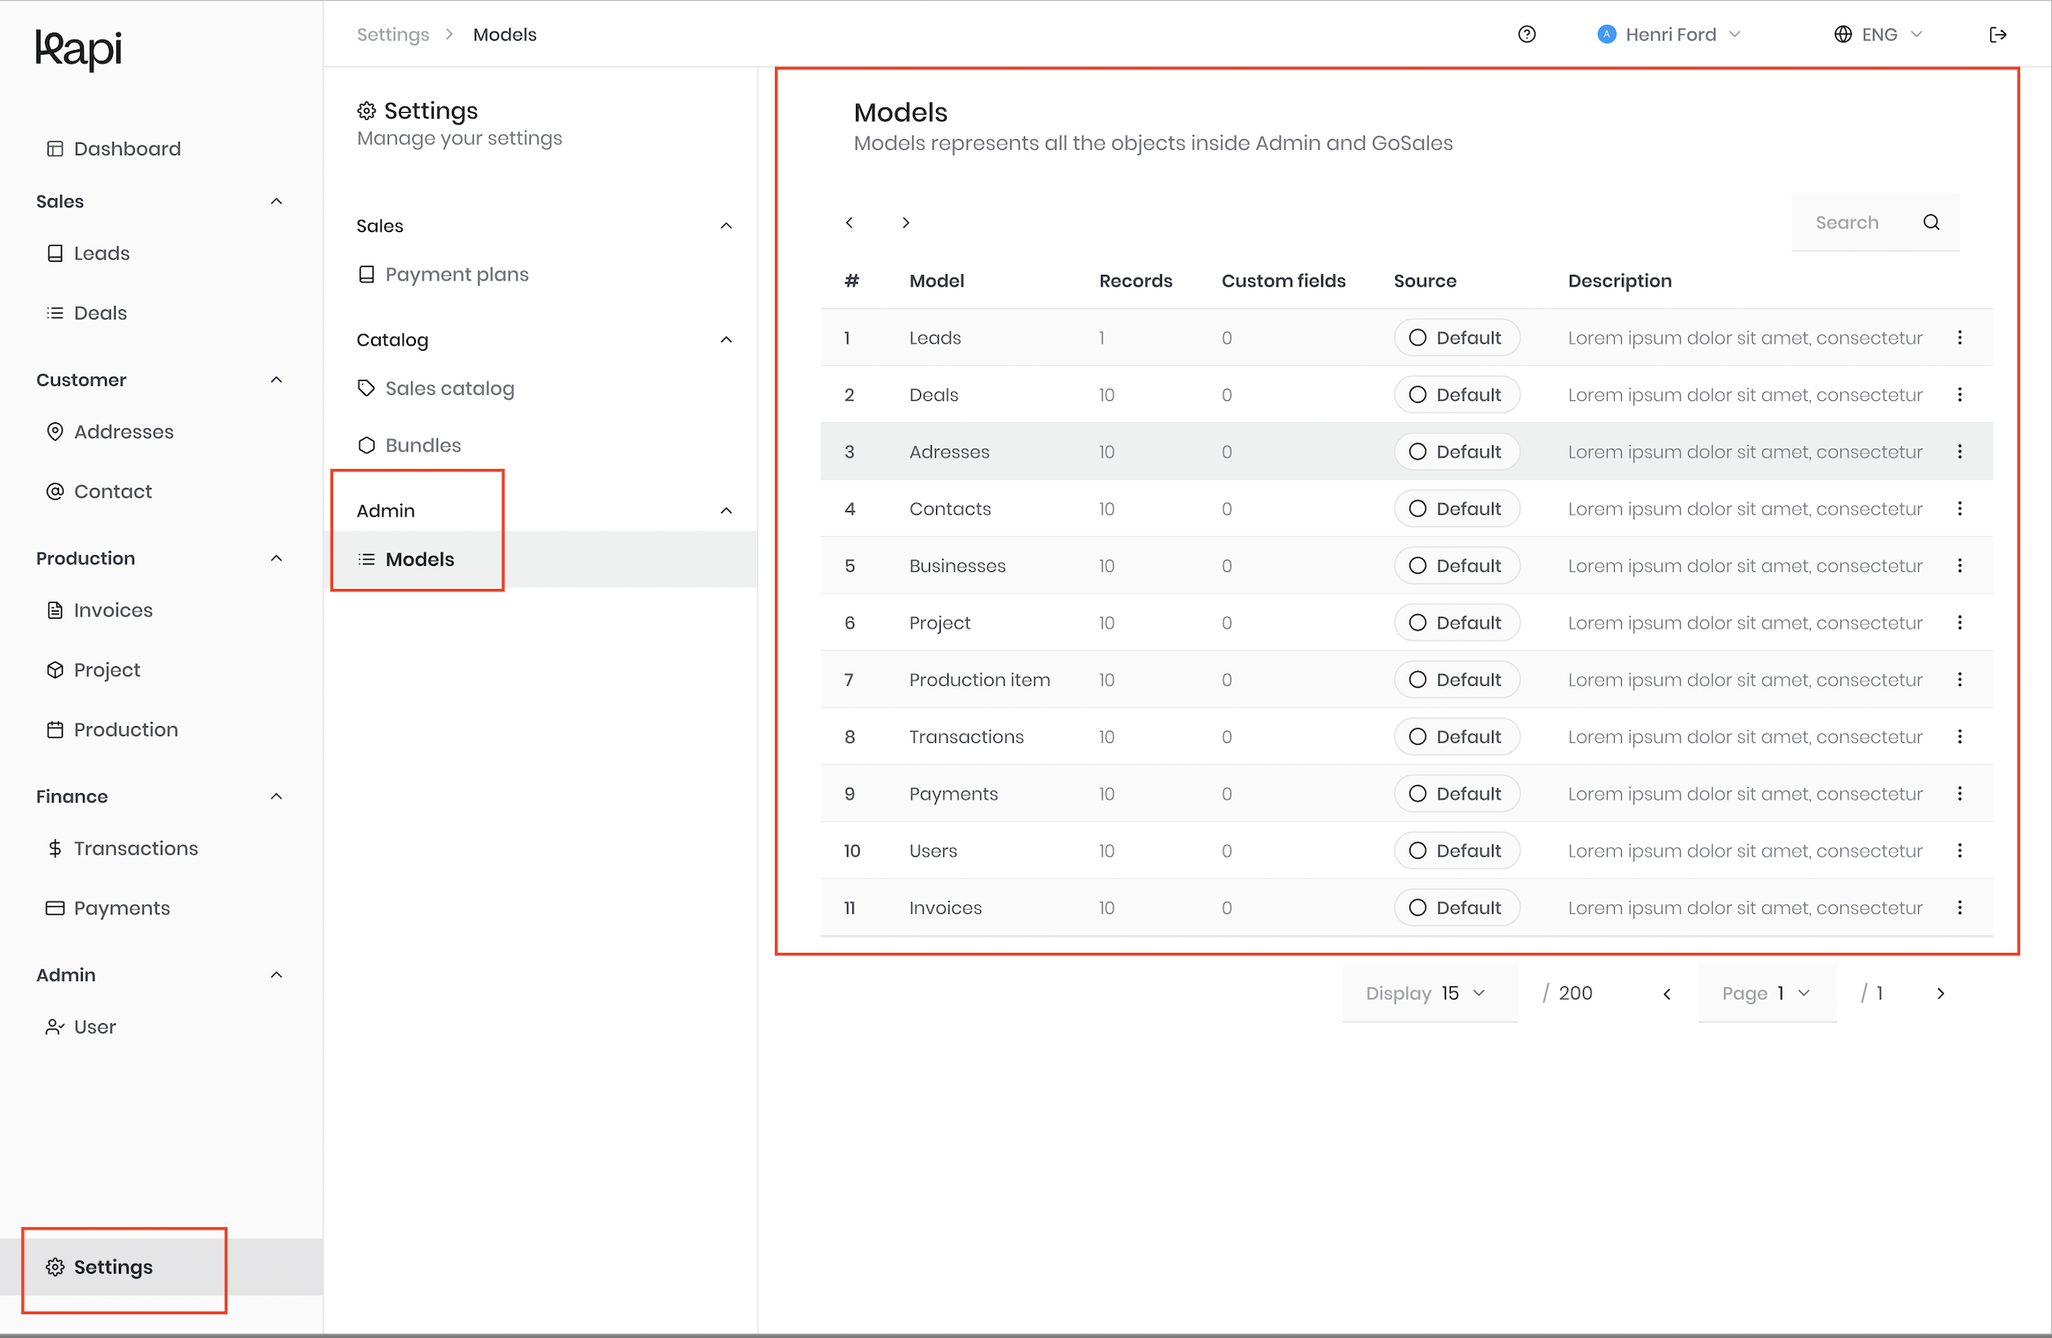Open Sales catalog settings
The image size is (2052, 1338).
click(x=435, y=388)
